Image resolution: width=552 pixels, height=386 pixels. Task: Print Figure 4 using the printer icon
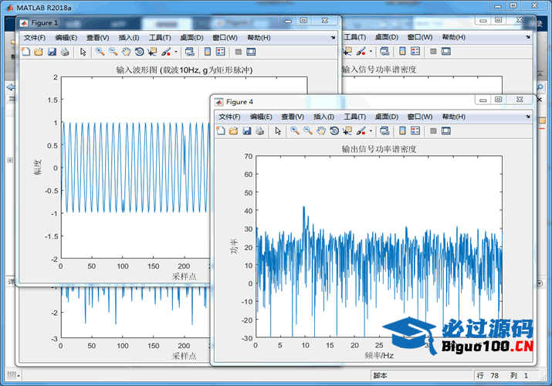click(259, 131)
